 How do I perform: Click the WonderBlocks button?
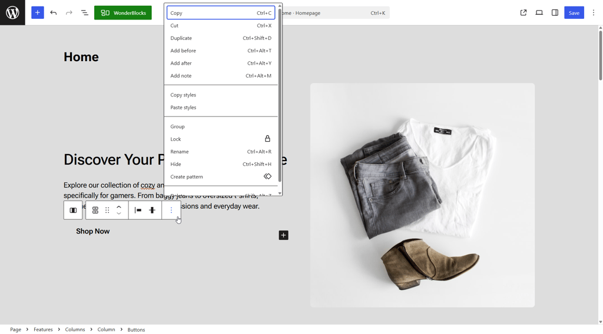click(x=122, y=13)
